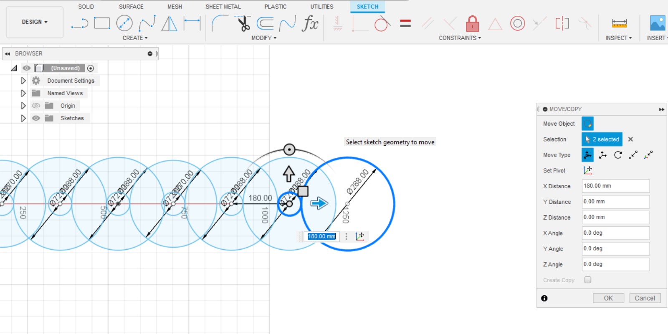Choose Free Move type icon
Viewport: 668px width, 334px height.
tap(587, 155)
